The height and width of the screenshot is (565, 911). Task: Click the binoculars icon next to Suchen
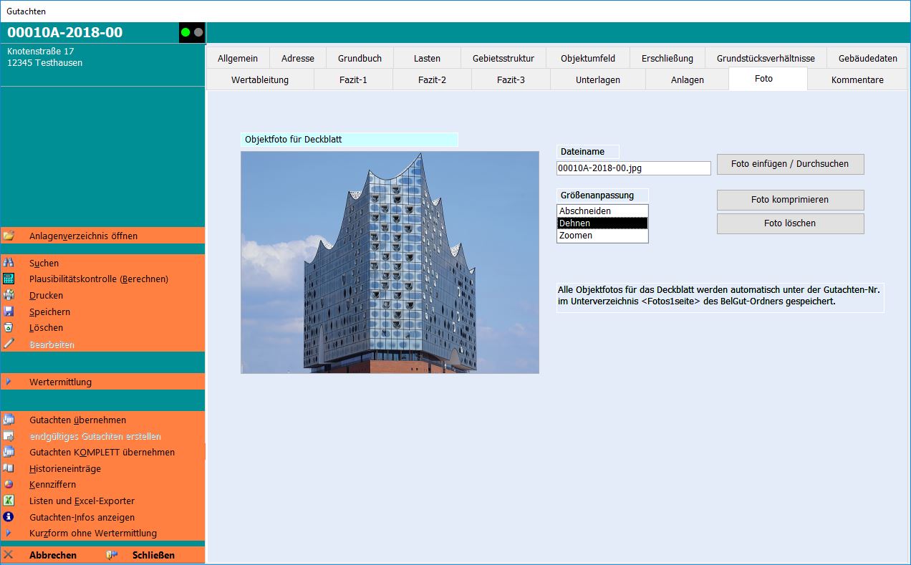(9, 263)
